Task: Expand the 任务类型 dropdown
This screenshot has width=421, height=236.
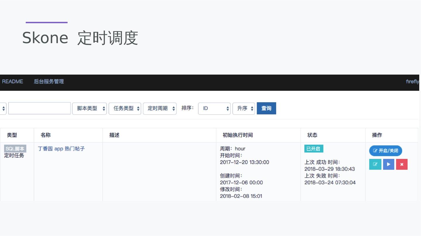Action: 125,108
